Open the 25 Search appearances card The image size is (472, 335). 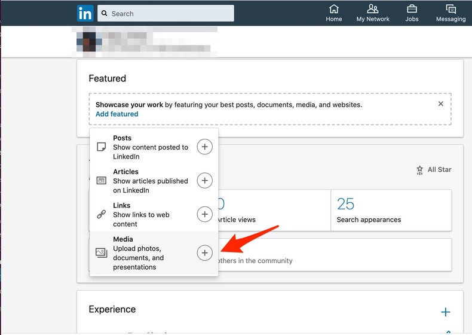click(391, 210)
